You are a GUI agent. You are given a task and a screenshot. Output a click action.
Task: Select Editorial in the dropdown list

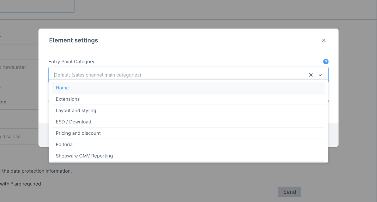pos(65,144)
